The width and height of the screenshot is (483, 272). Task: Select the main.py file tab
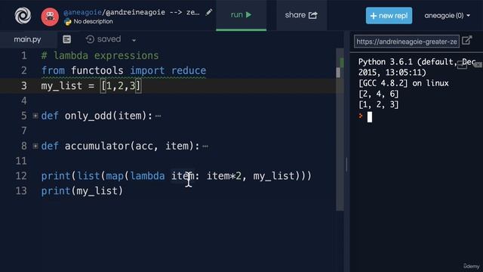pos(27,39)
